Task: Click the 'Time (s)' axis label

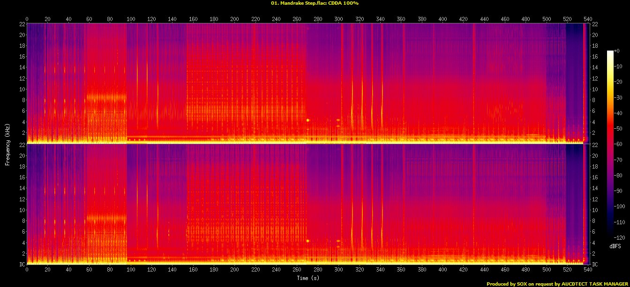Action: pos(308,278)
